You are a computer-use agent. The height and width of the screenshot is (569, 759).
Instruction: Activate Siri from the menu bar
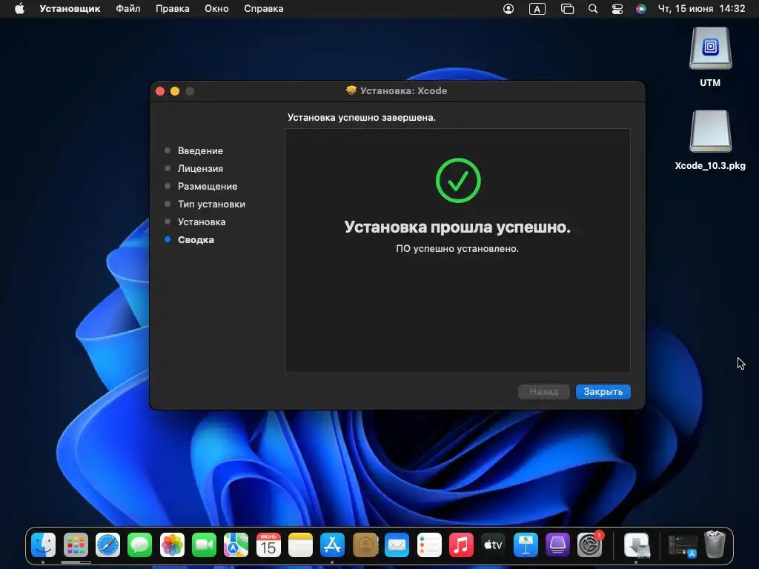coord(641,9)
